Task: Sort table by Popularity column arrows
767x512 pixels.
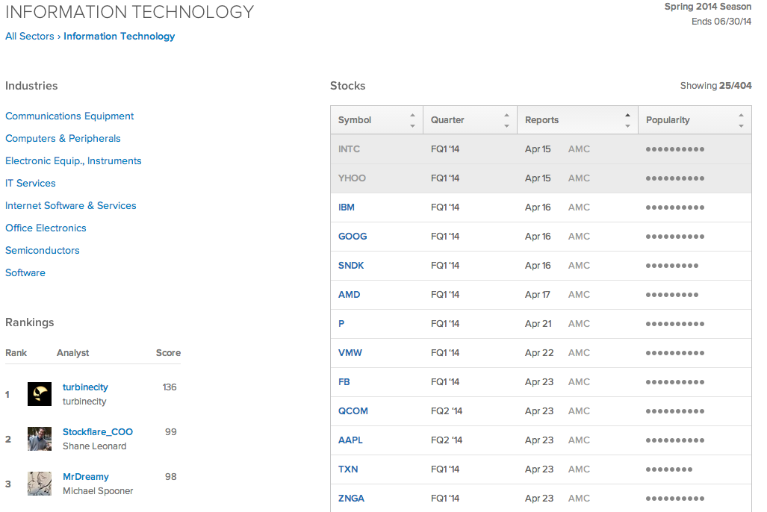Action: click(741, 120)
